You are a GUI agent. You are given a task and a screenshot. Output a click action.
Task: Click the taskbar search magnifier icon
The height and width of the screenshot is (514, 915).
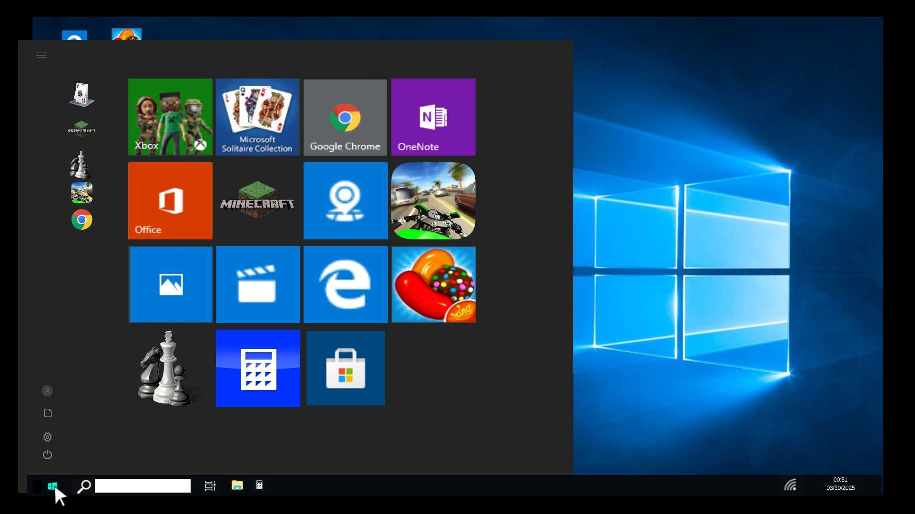[84, 486]
